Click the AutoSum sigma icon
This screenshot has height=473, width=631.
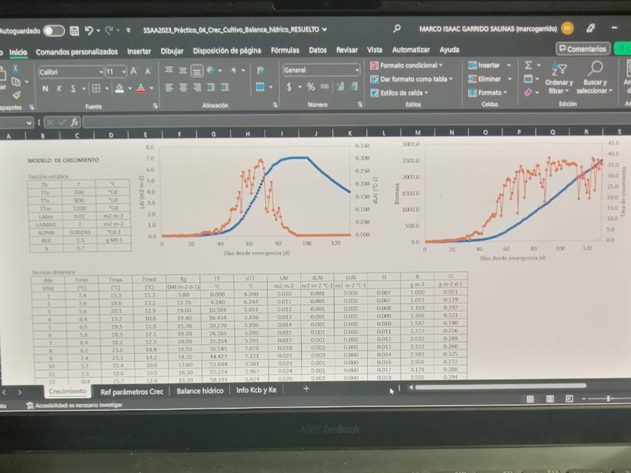tap(528, 65)
